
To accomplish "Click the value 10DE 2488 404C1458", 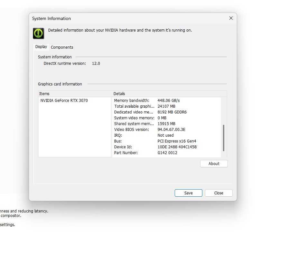I will point(177,147).
